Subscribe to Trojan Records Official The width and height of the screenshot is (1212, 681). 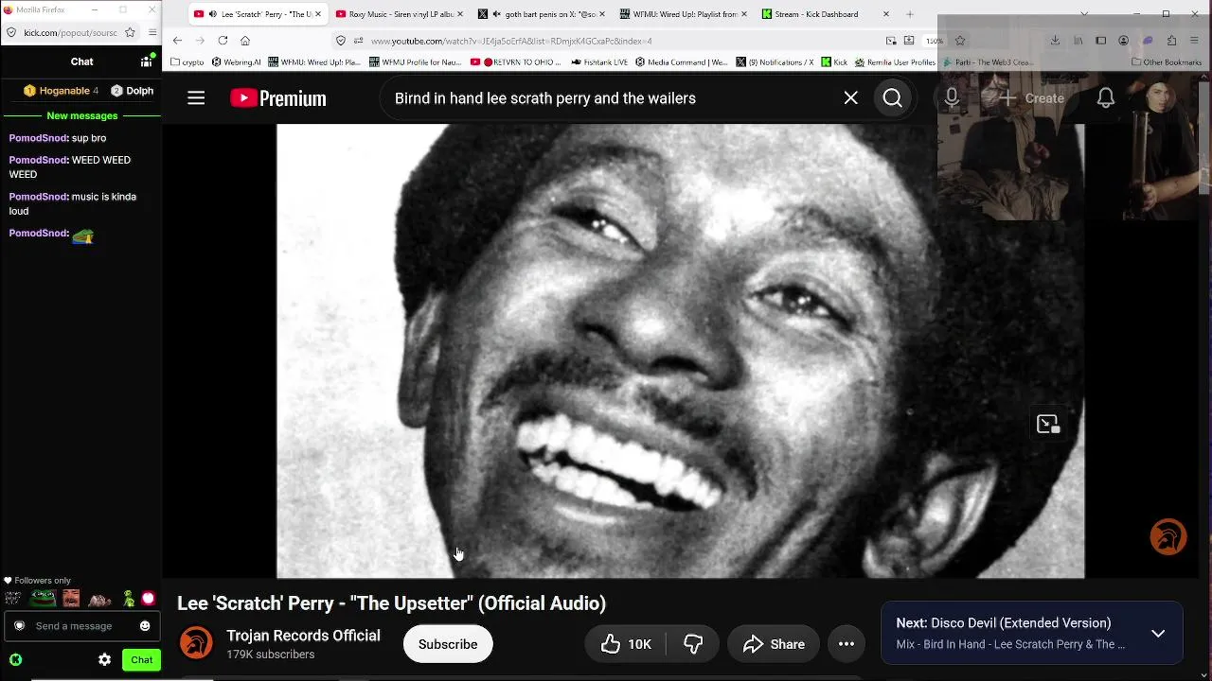[x=448, y=644]
